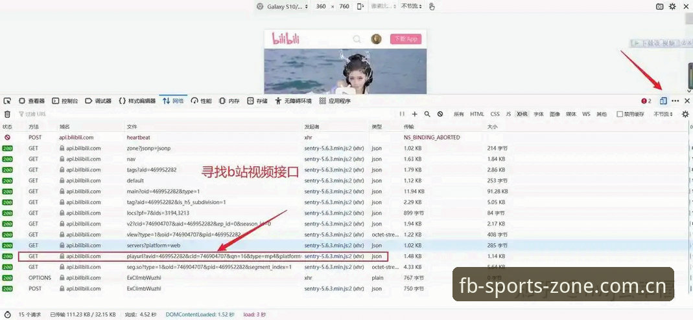Switch to the 内存 tab
The height and width of the screenshot is (320, 693).
229,101
